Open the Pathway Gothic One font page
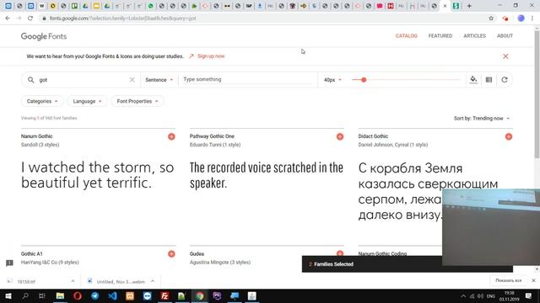The width and height of the screenshot is (540, 303). click(x=212, y=136)
